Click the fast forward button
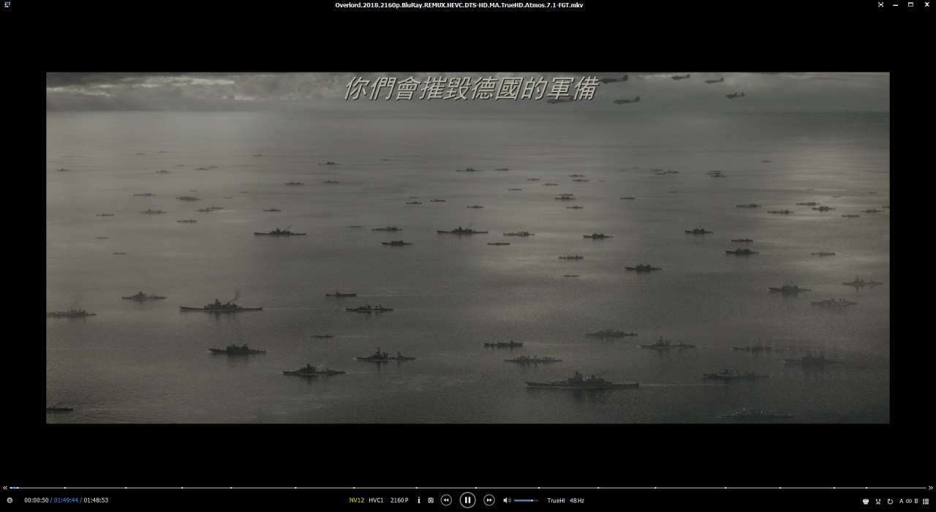 [489, 500]
